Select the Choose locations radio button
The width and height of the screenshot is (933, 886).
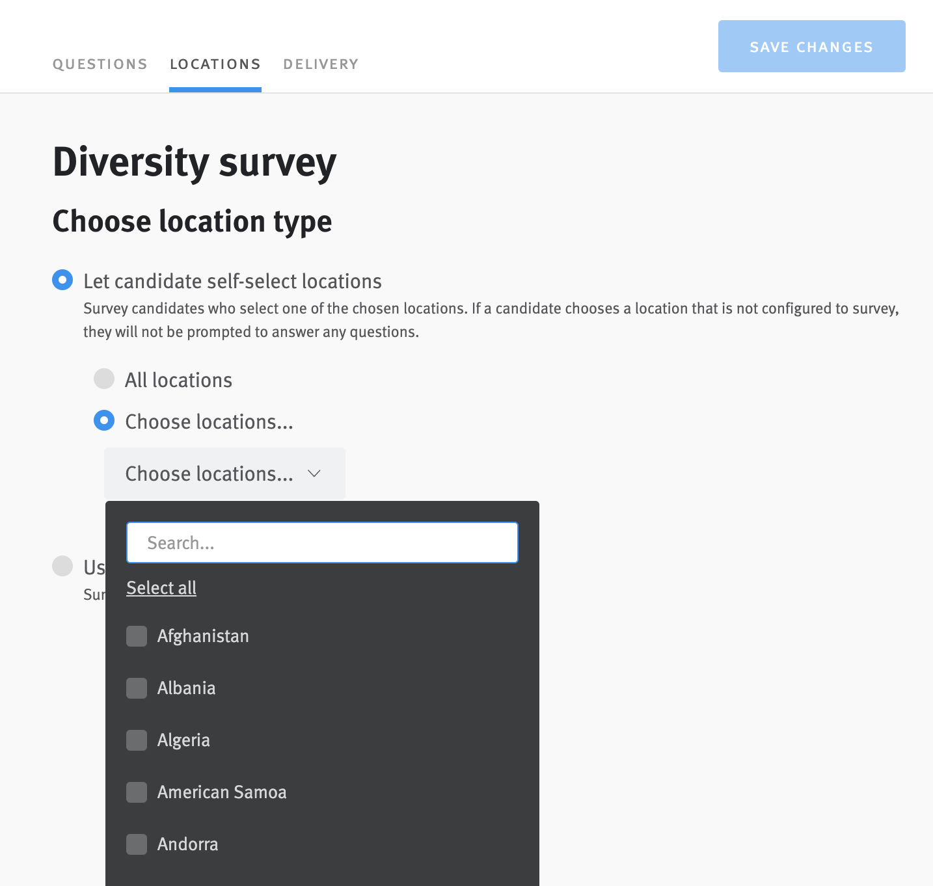pos(104,421)
